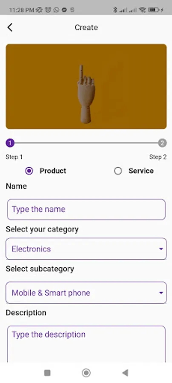Tap the Step 2 label
The image size is (172, 383).
(158, 157)
